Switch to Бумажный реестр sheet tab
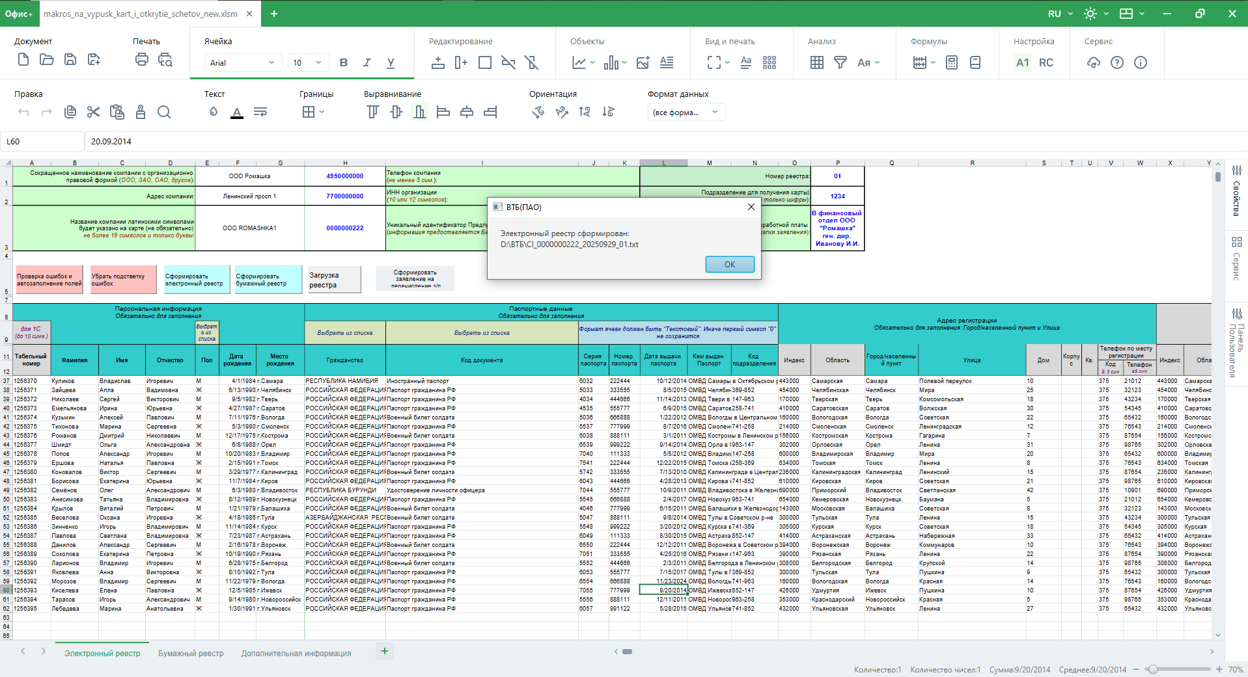This screenshot has height=677, width=1248. point(191,653)
